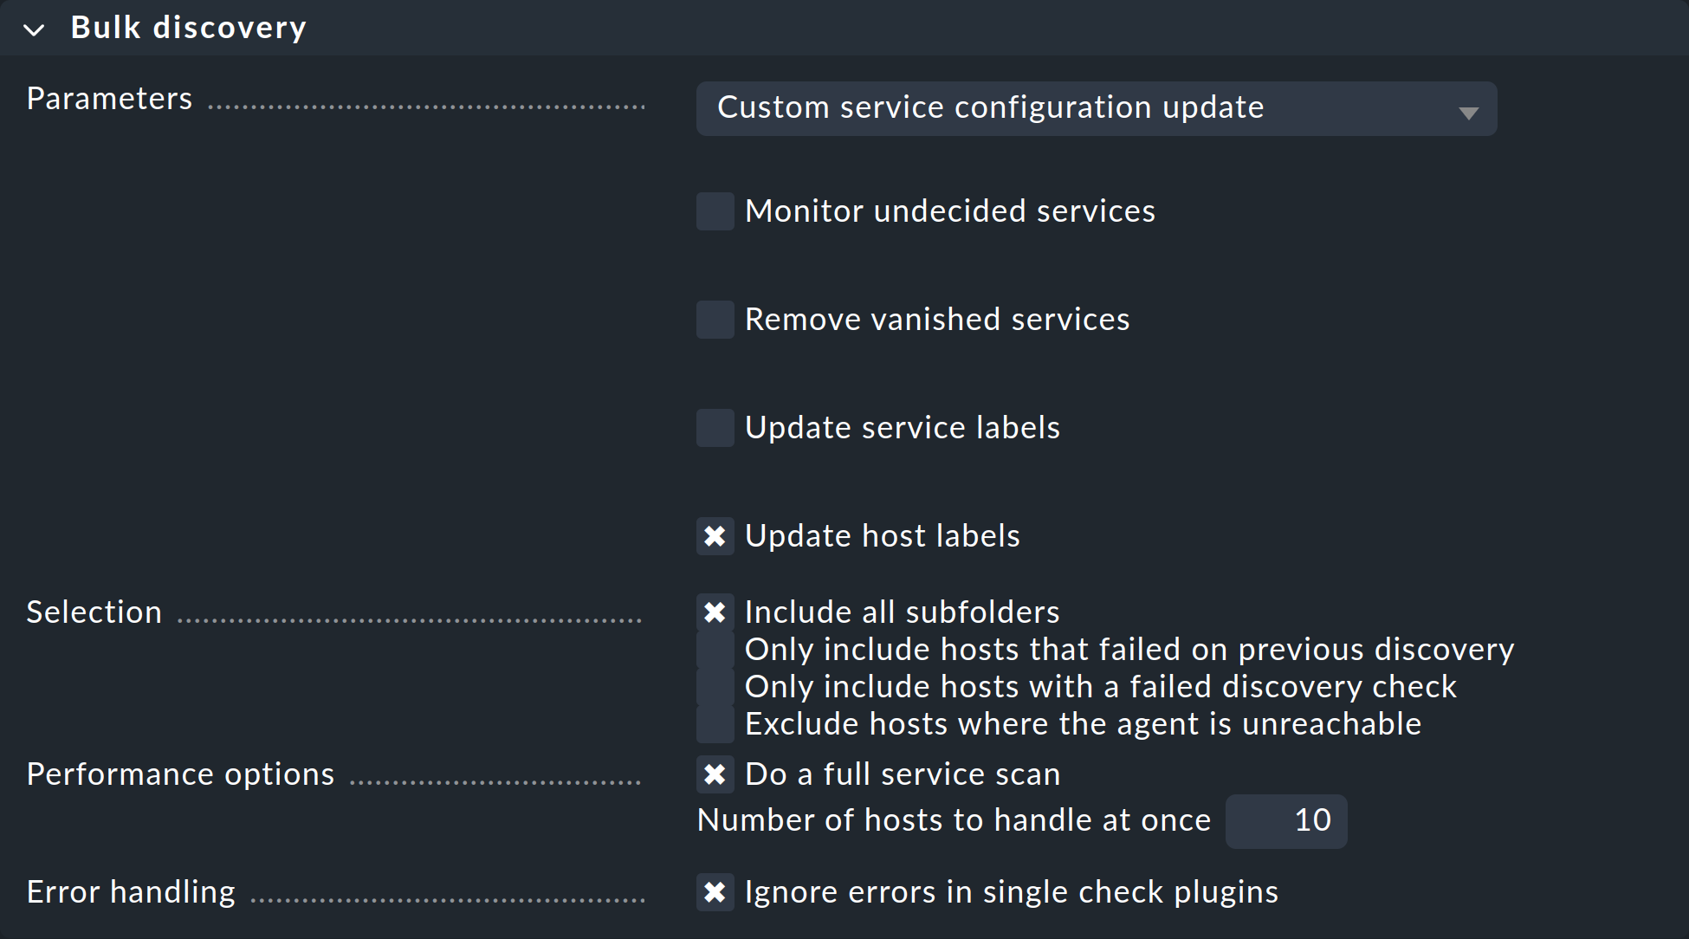Click the number of hosts input field
1689x939 pixels.
[1286, 820]
